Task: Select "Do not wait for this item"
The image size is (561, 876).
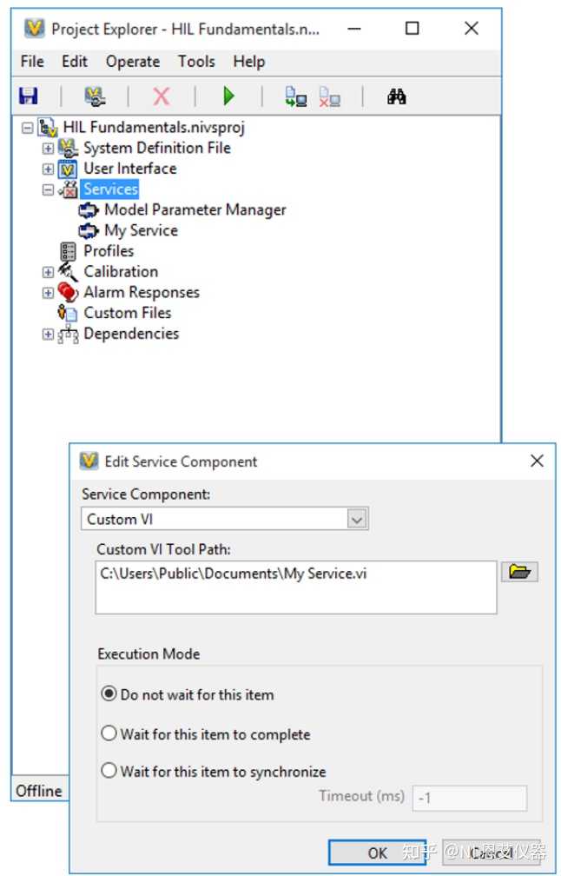Action: coord(109,694)
